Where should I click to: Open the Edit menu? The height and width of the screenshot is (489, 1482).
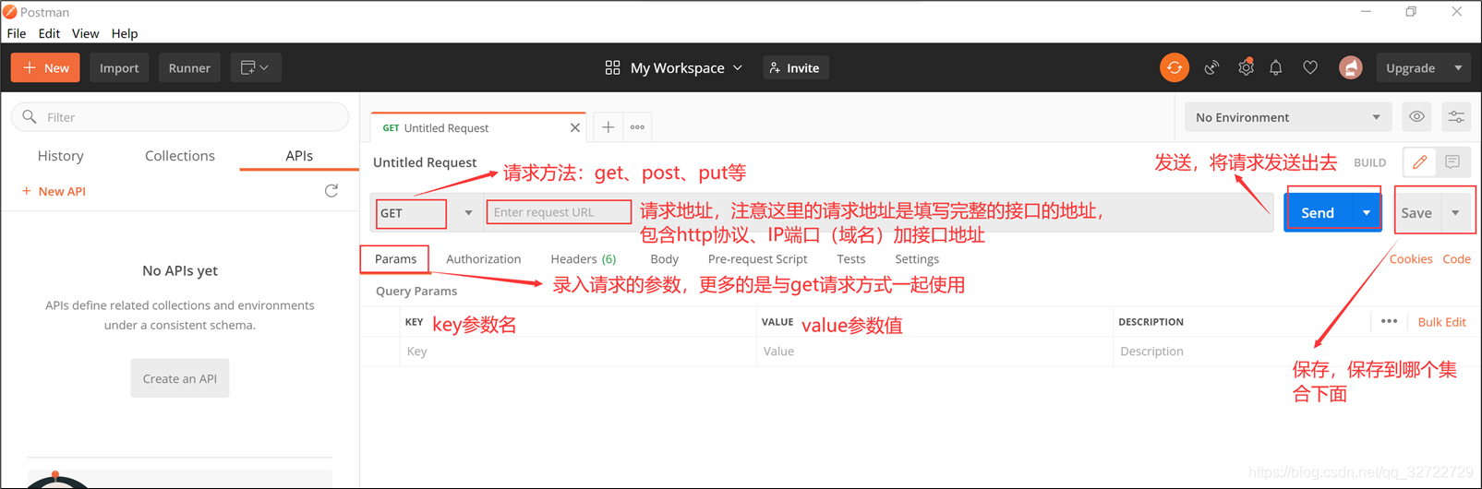pos(49,33)
